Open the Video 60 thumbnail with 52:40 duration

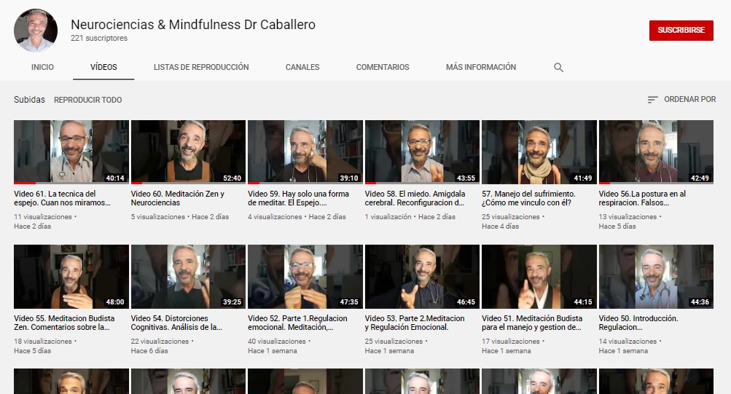click(x=188, y=151)
